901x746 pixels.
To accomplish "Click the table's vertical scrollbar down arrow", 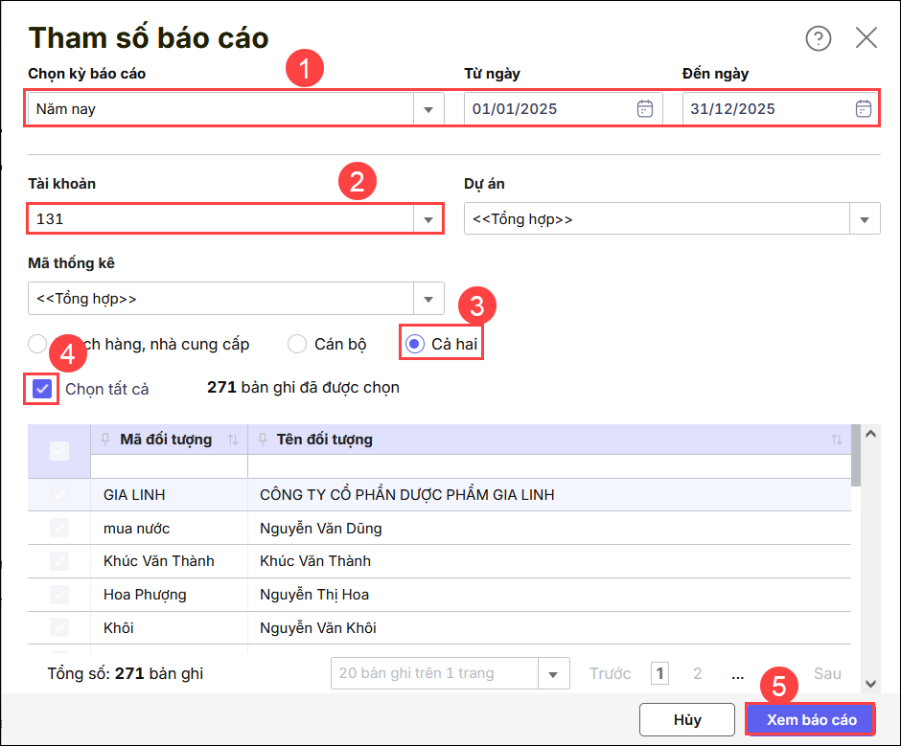I will [x=870, y=683].
